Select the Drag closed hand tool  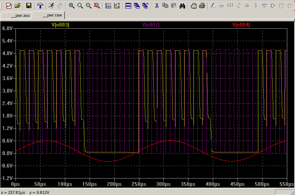point(290,6)
